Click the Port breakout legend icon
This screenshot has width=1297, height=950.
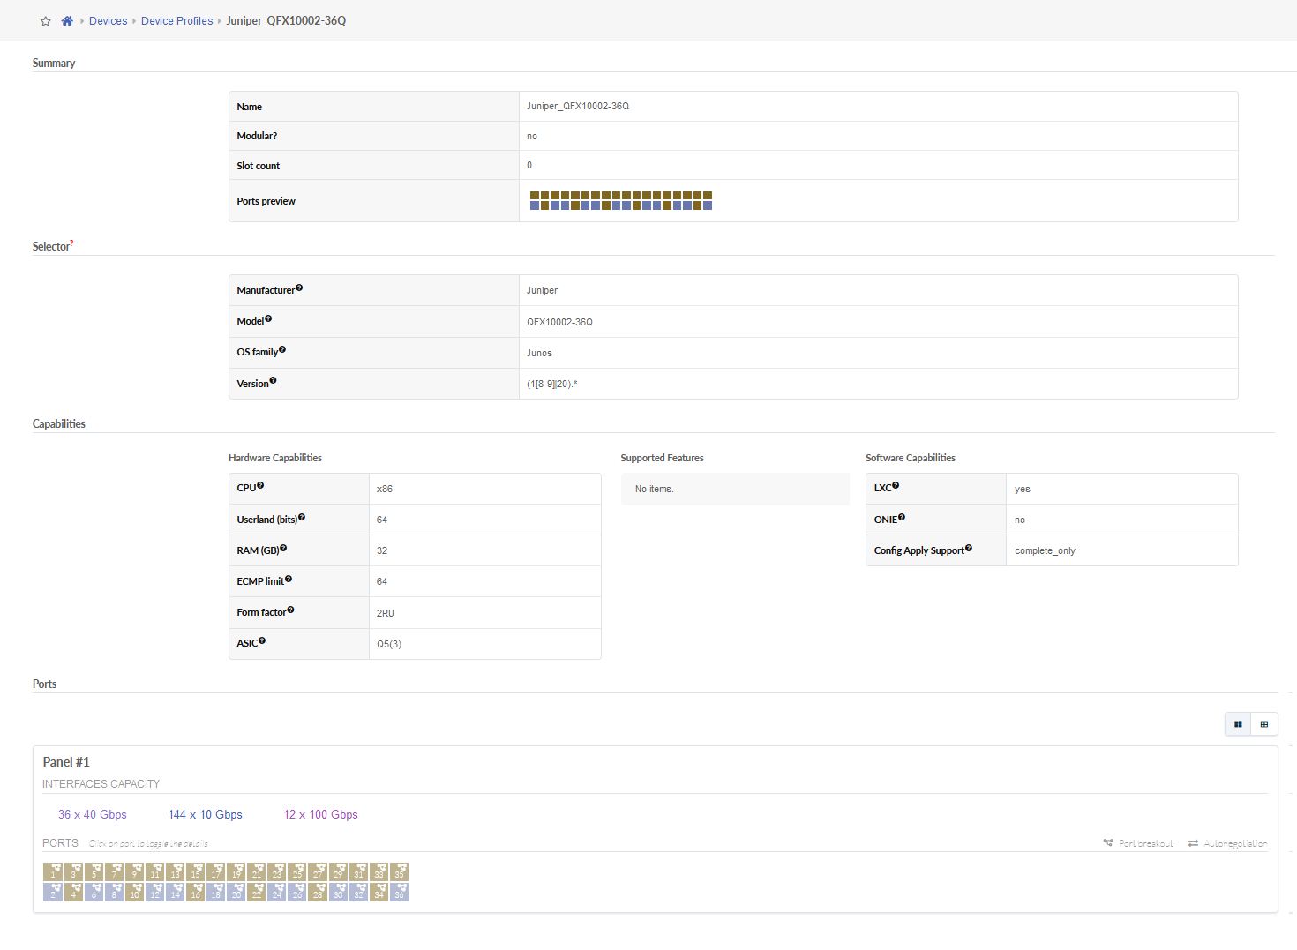1108,843
